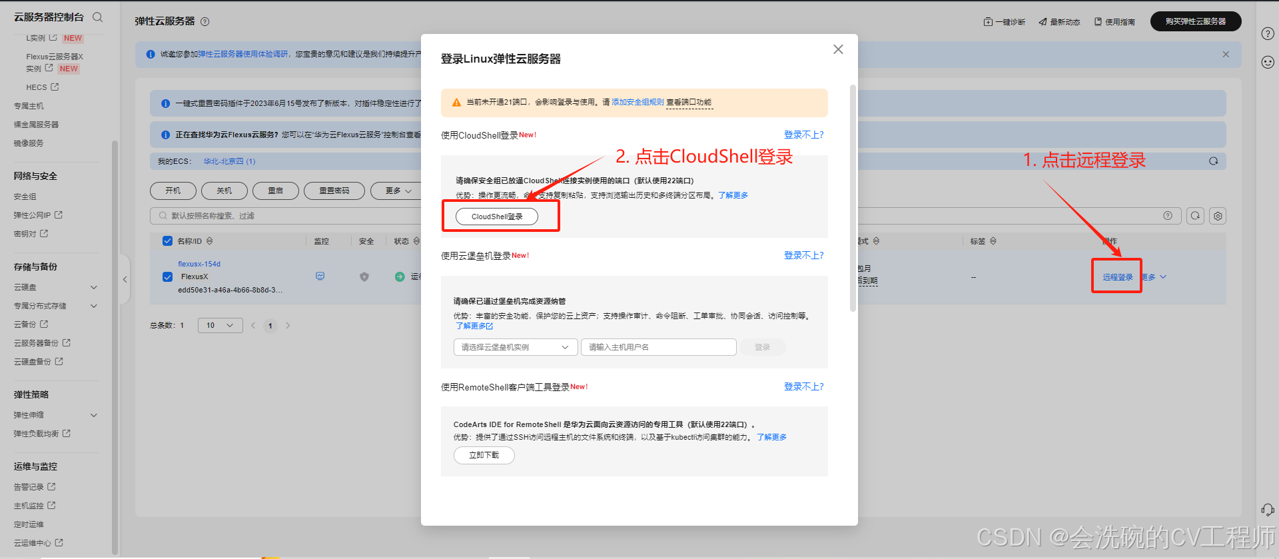Refresh the server list with the refresh button
The height and width of the screenshot is (559, 1279).
1196,216
